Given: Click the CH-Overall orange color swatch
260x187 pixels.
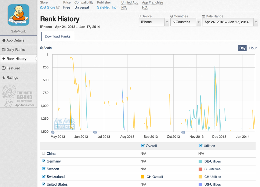Looking at the screenshot, I should pyautogui.click(x=142, y=177).
